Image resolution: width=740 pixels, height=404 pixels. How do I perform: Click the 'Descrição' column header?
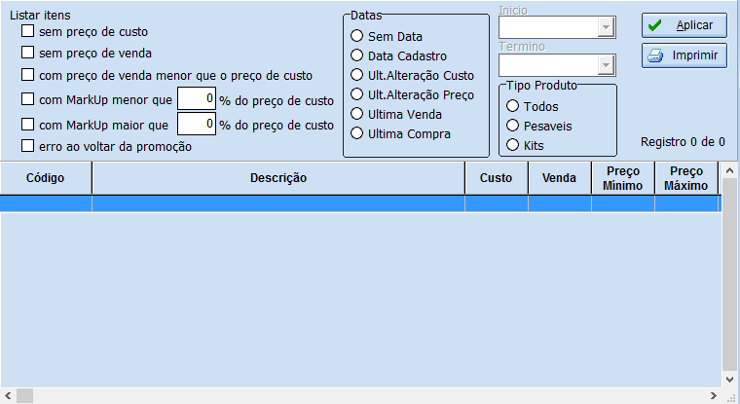pyautogui.click(x=278, y=178)
